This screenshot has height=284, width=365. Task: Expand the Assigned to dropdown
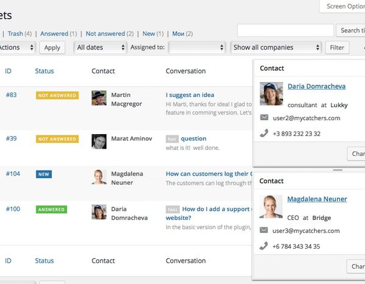point(198,48)
